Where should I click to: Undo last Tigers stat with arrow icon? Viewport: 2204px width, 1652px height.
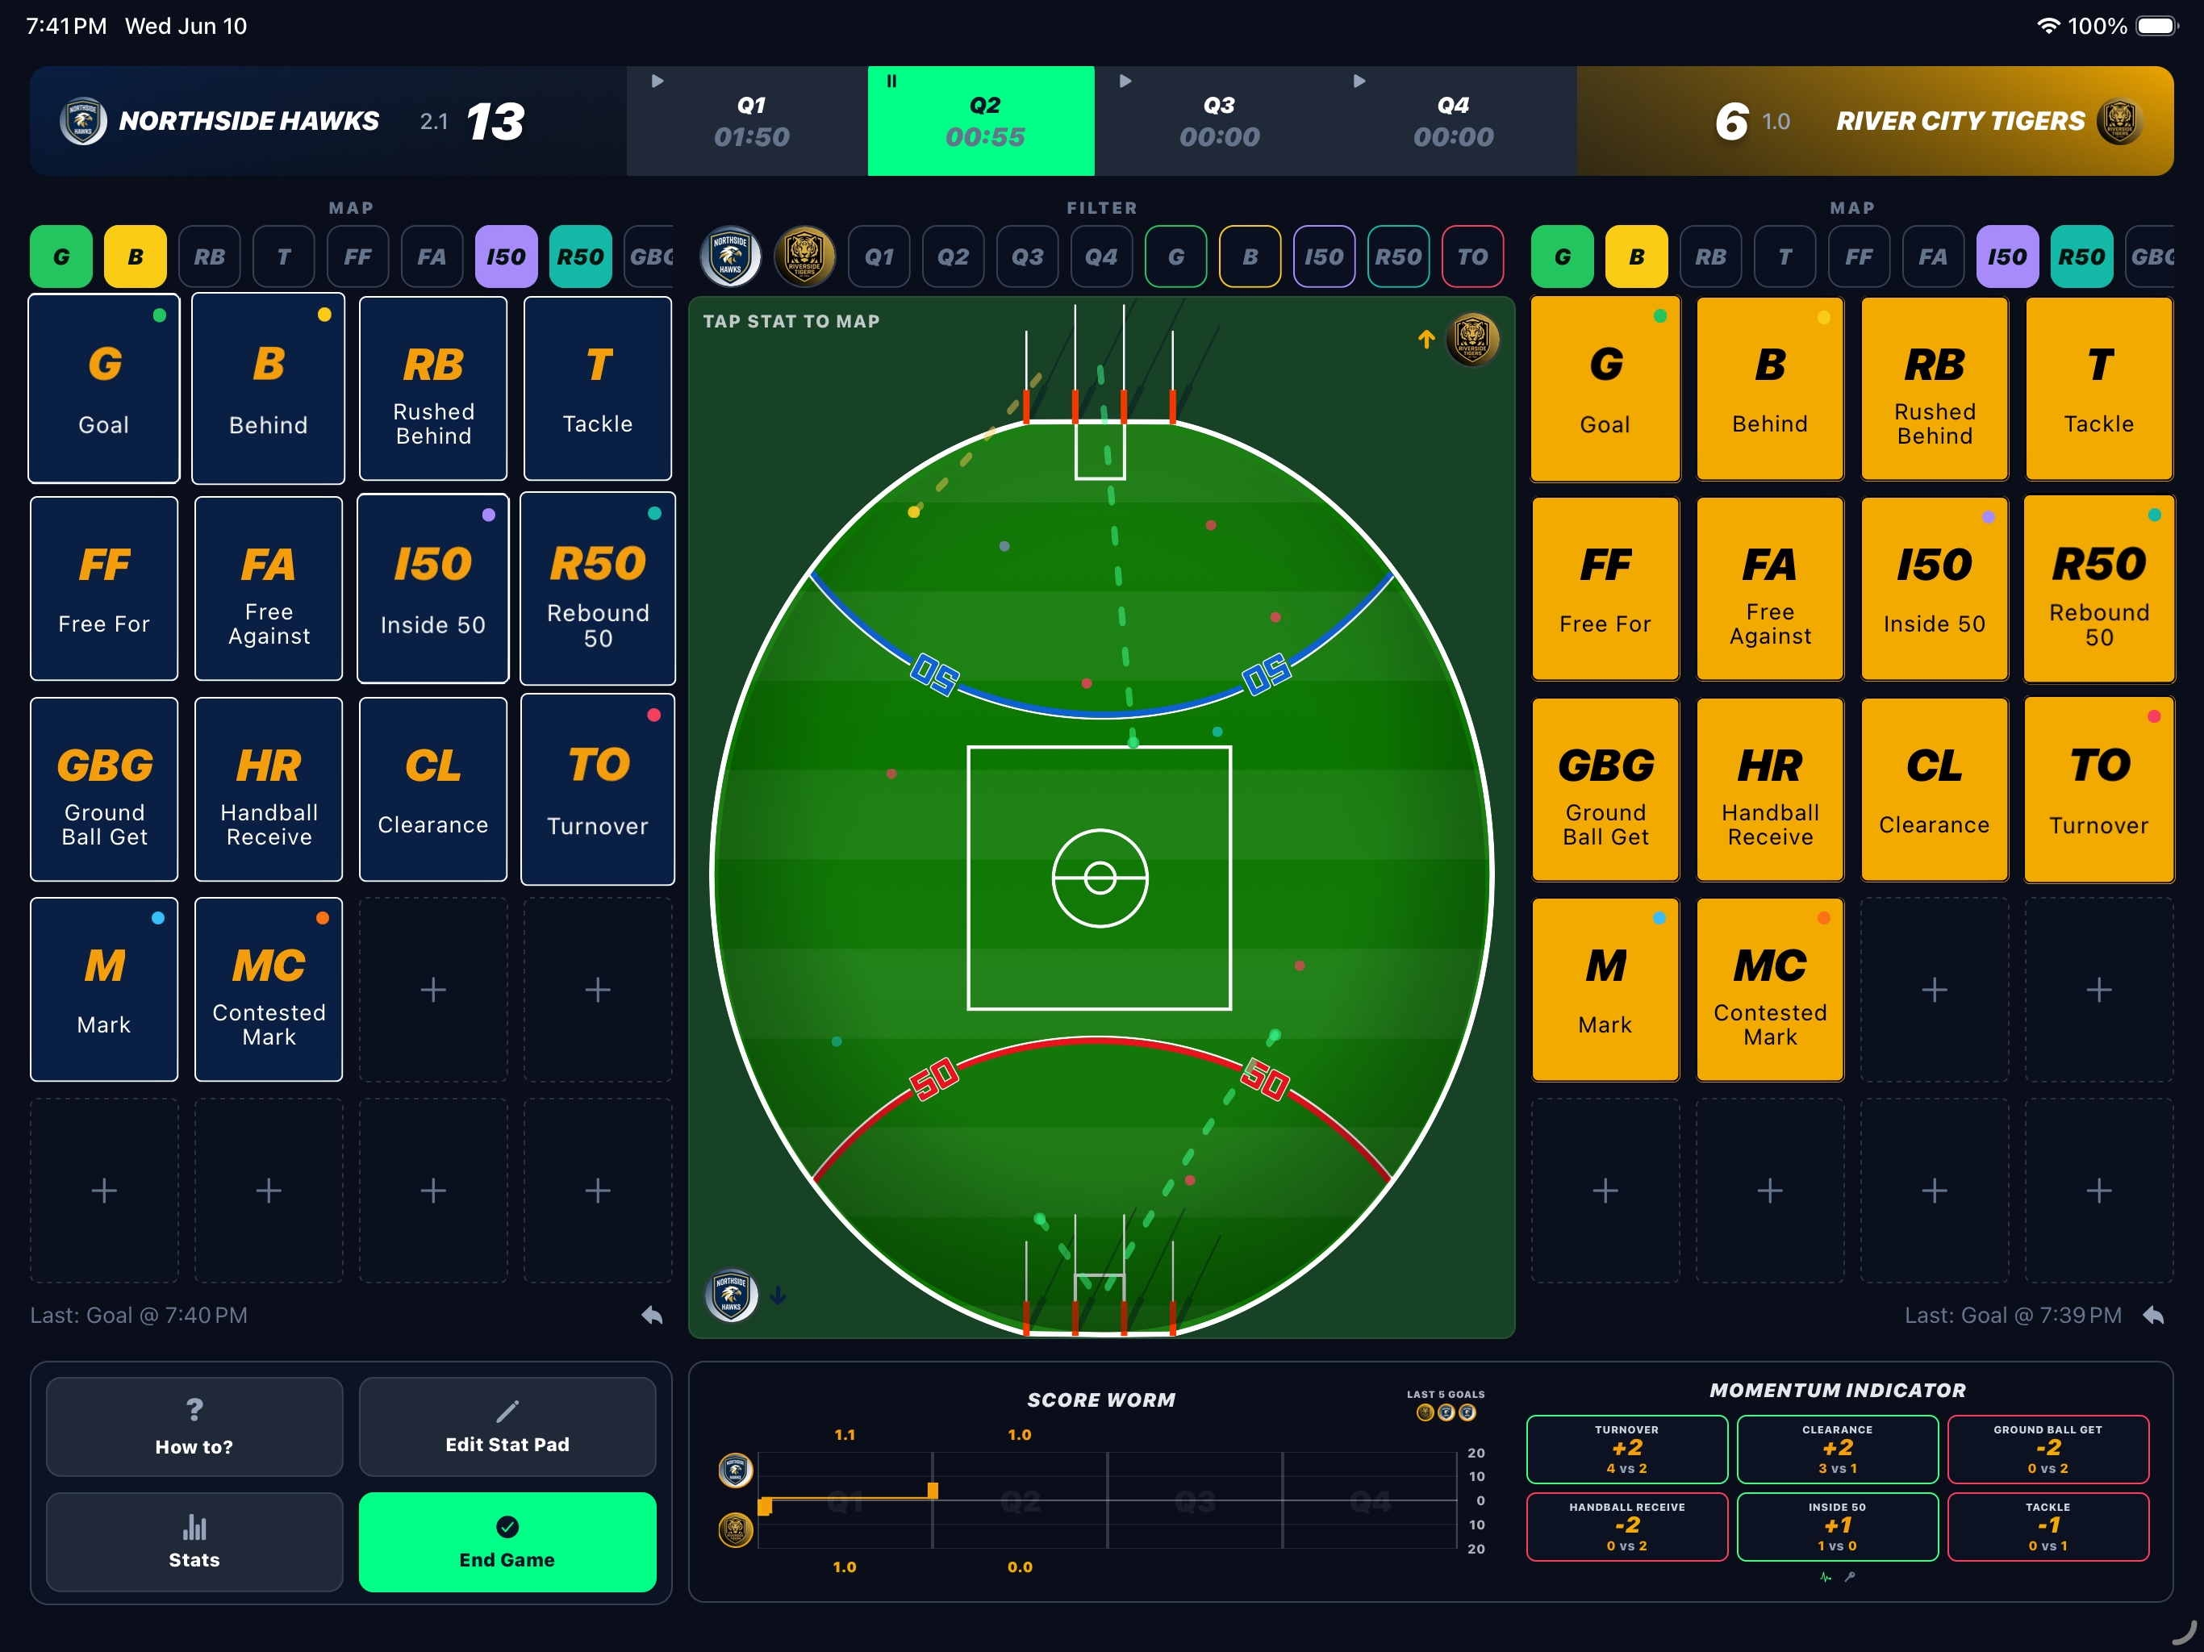pos(2153,1315)
